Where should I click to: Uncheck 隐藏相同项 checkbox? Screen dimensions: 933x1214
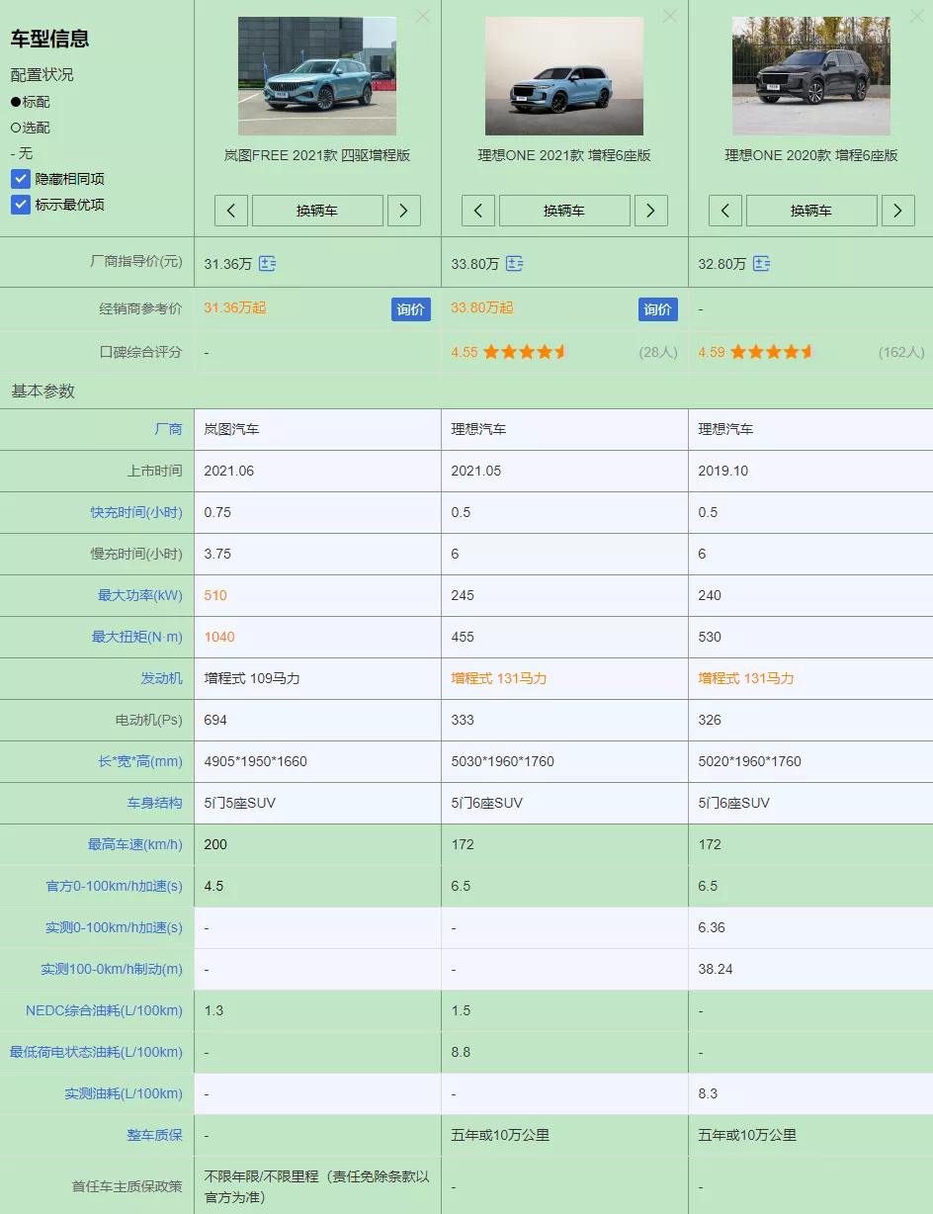coord(21,179)
